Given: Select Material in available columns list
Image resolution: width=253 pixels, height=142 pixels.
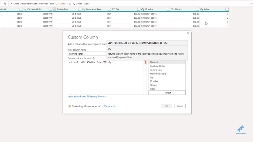Looking at the screenshot, I should [x=167, y=62].
